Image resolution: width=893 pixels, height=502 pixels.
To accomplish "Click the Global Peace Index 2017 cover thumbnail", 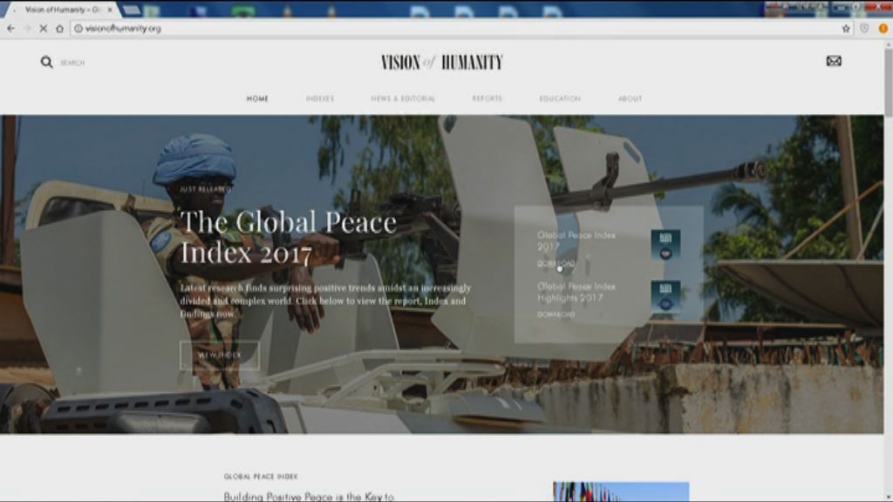I will (x=665, y=245).
